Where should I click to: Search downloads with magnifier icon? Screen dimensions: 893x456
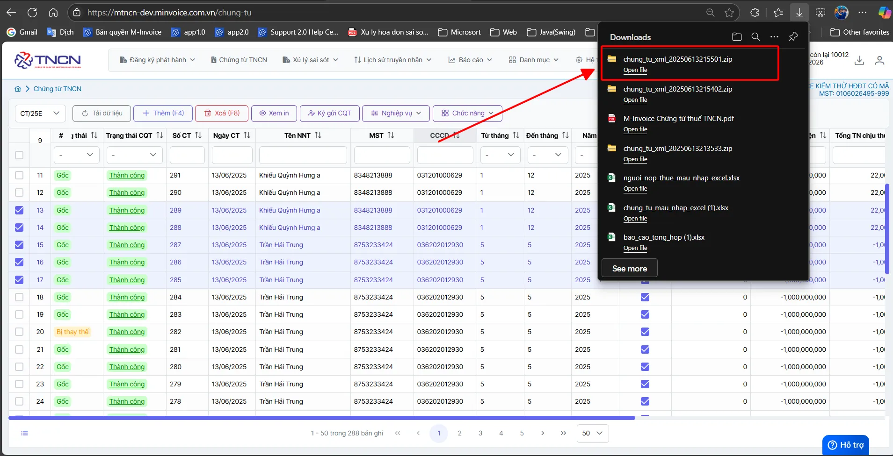click(755, 37)
